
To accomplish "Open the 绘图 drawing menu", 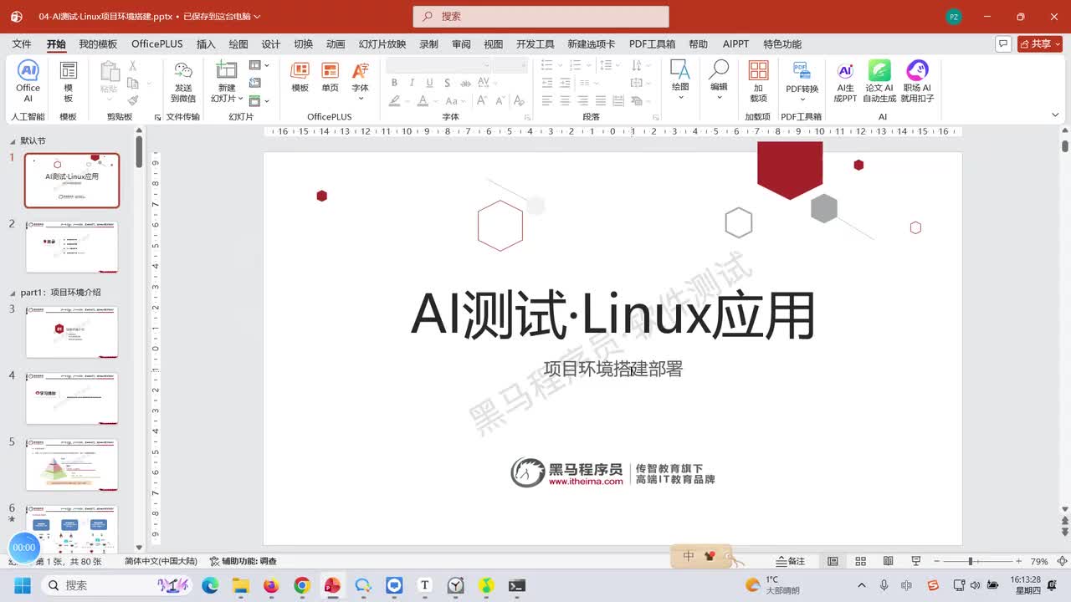I will coord(680,80).
